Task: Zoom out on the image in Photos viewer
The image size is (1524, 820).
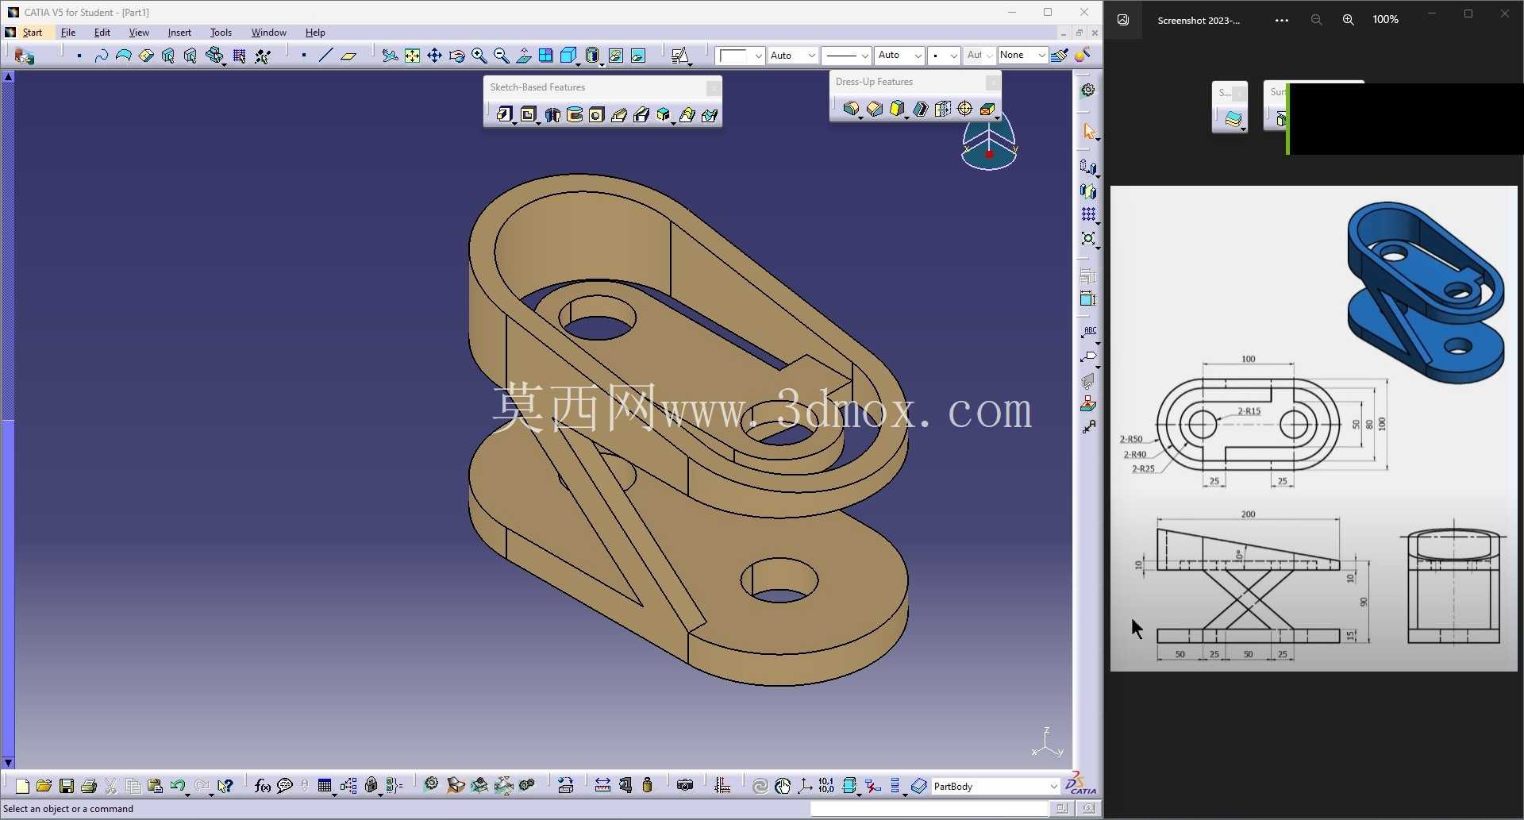Action: click(x=1316, y=20)
